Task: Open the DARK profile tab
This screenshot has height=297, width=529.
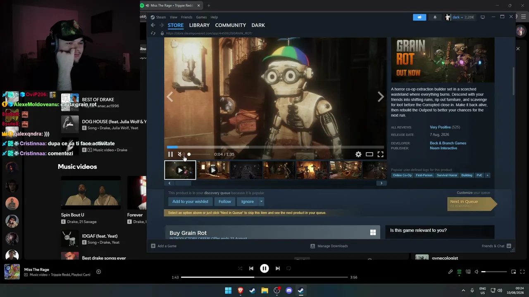Action: click(258, 25)
